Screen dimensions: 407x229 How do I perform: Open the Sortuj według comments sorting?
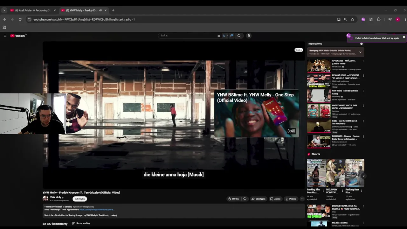(81, 223)
